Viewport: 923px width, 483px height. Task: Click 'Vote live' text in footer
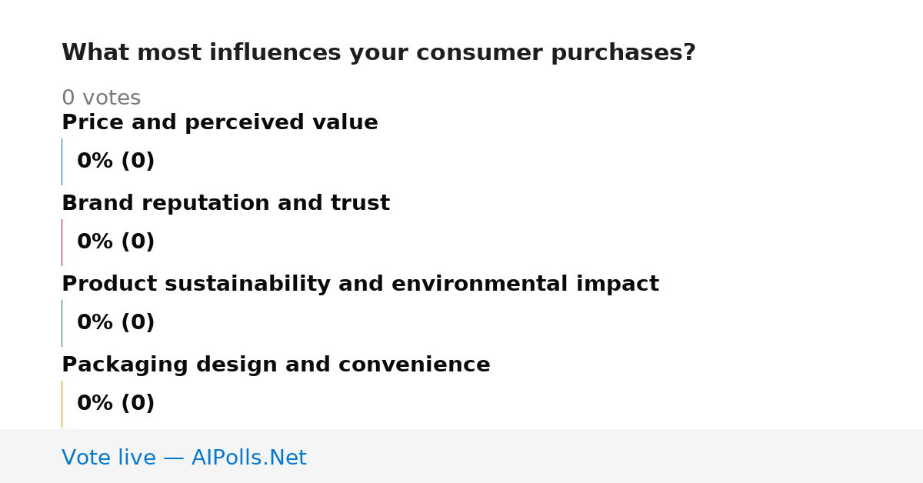tap(108, 458)
